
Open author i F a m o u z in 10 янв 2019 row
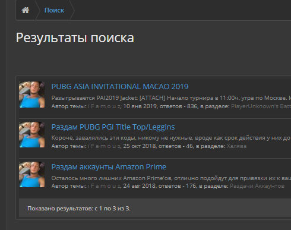pos(104,106)
